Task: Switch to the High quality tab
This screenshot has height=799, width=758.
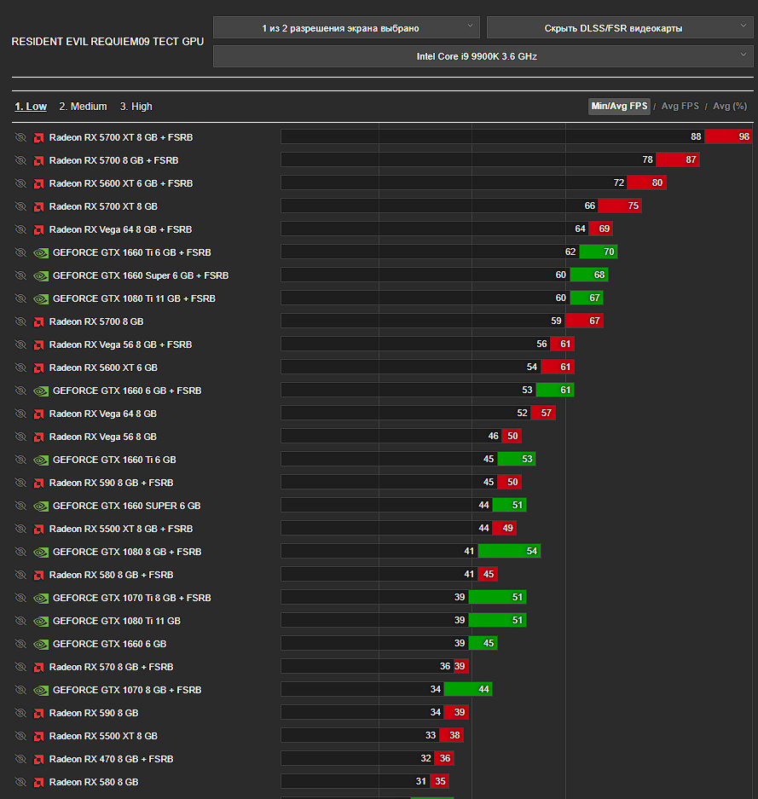Action: [136, 107]
